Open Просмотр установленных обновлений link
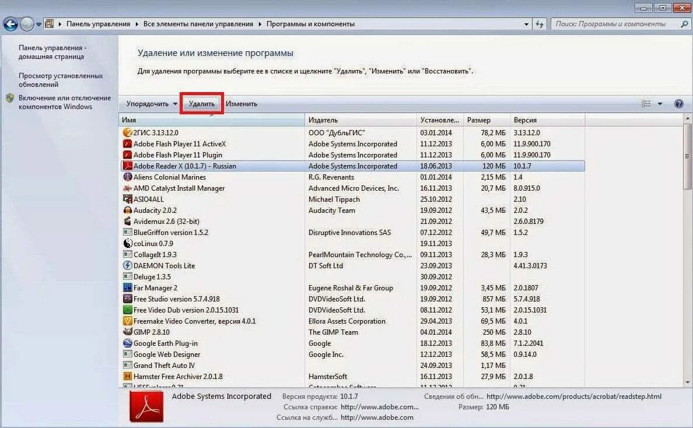This screenshot has width=693, height=428. point(61,80)
